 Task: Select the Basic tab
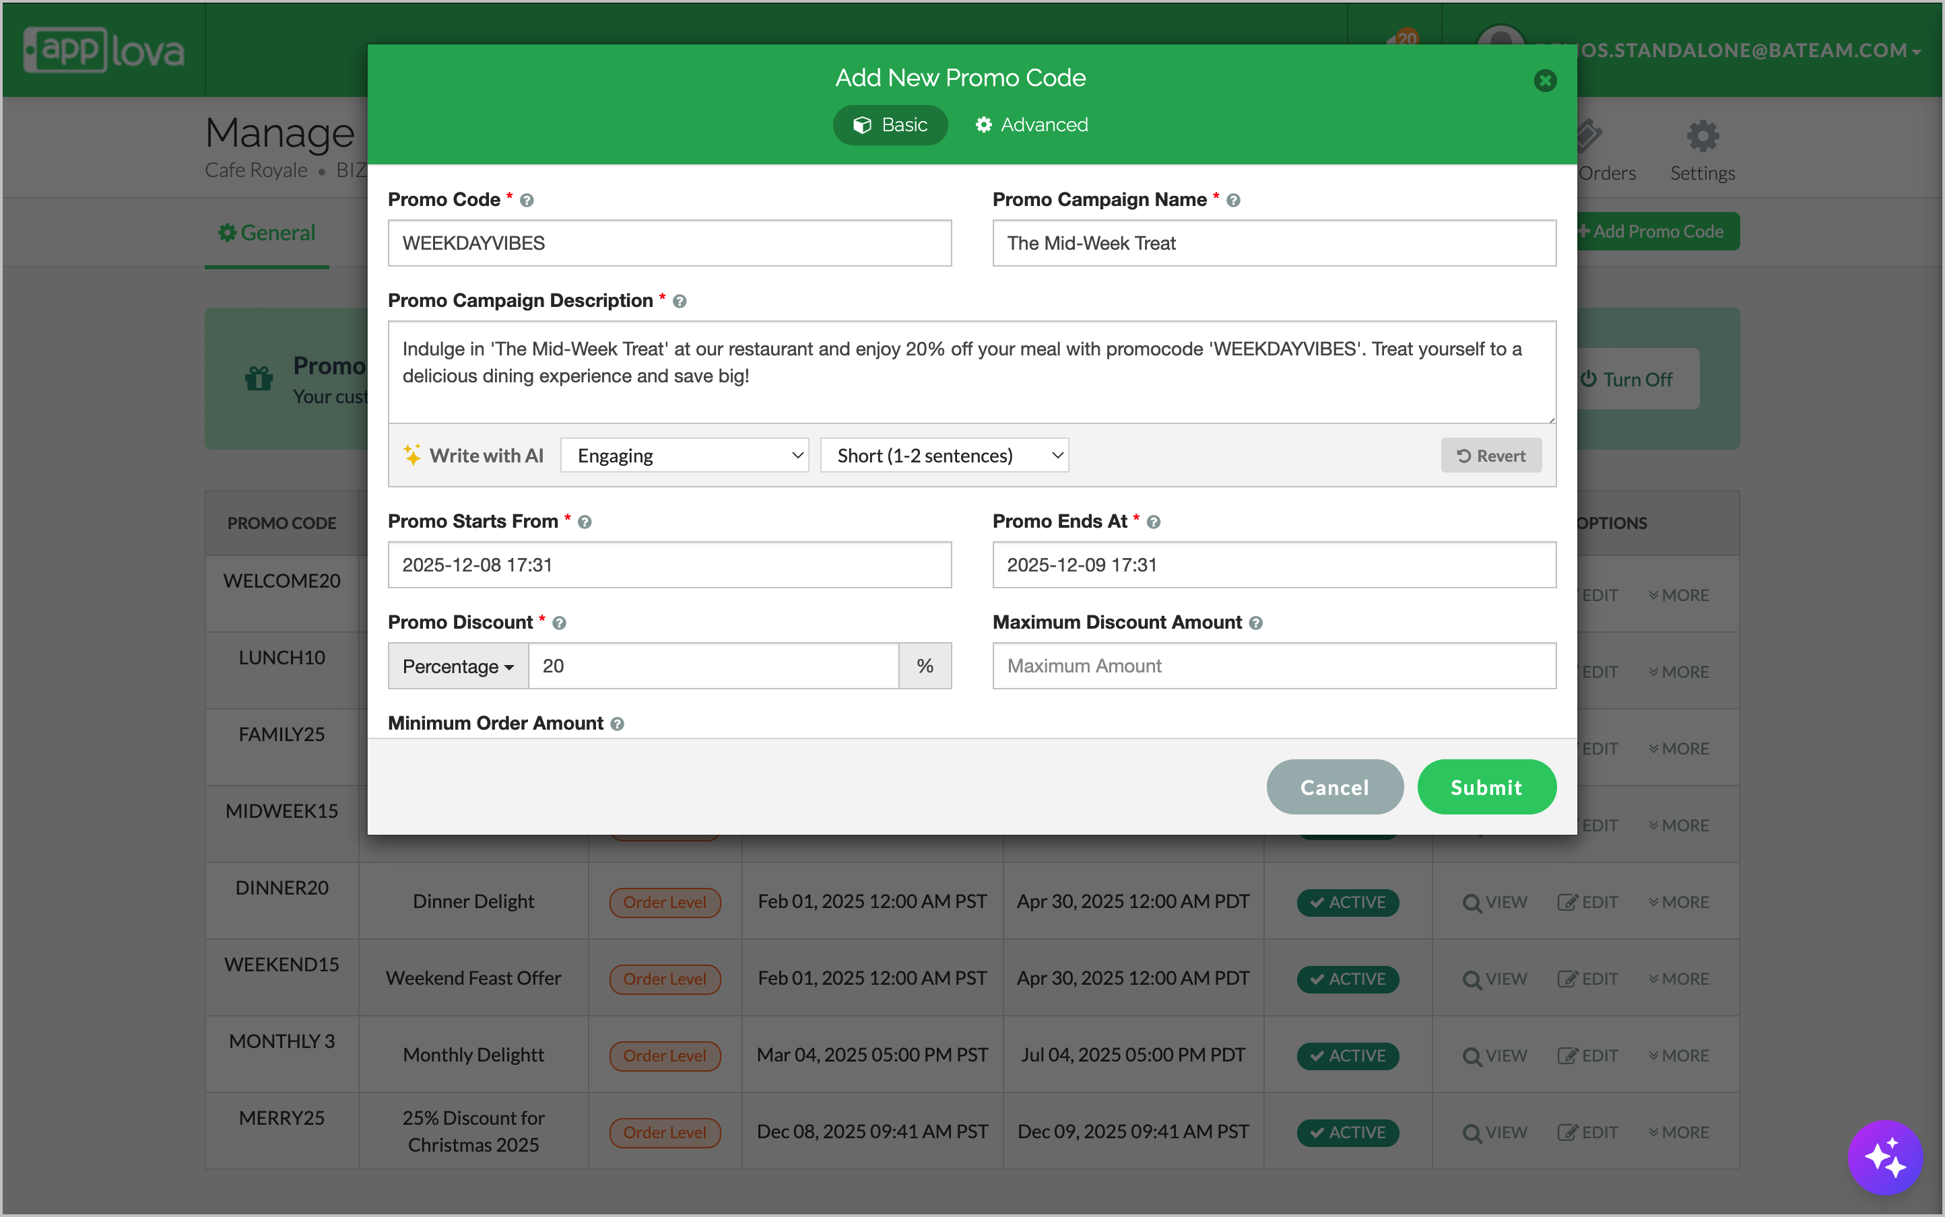[x=890, y=125]
